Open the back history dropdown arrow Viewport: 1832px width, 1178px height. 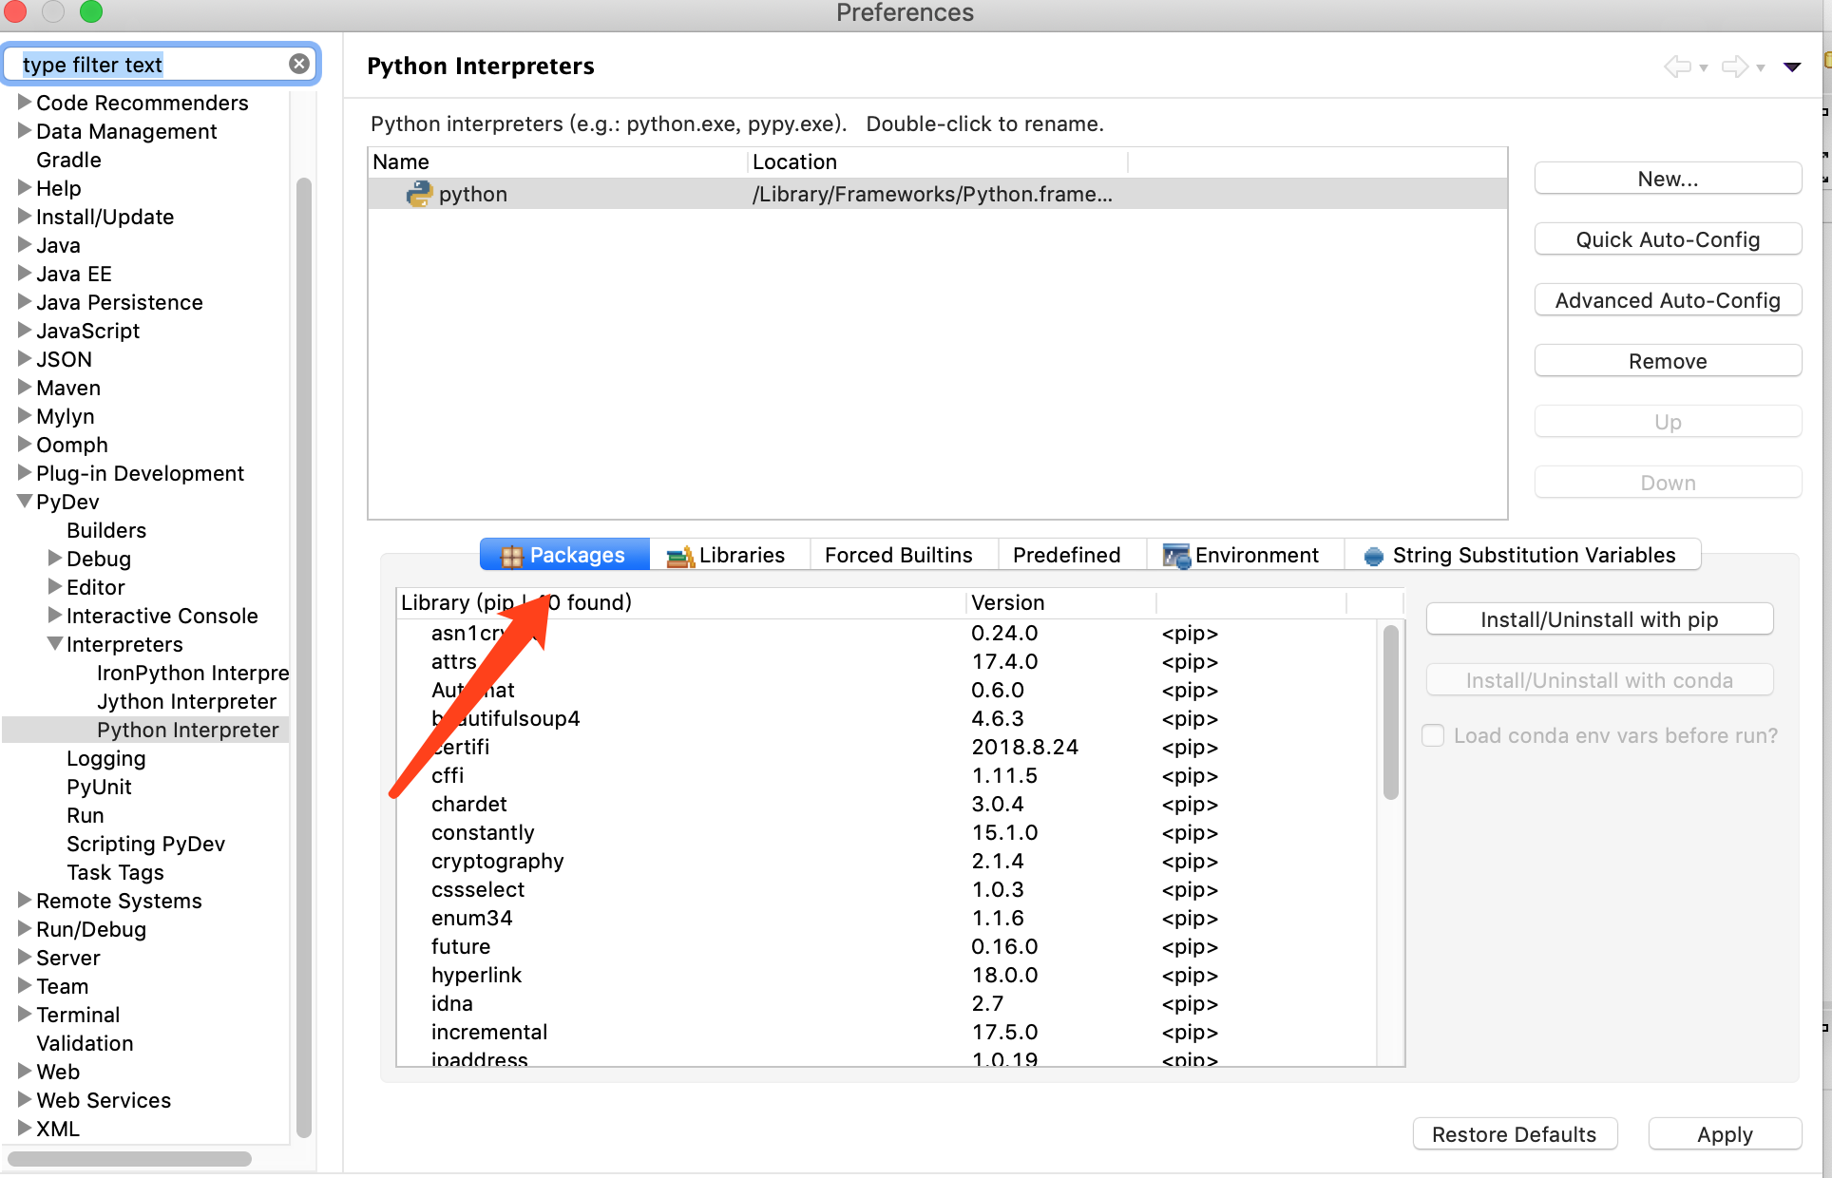(x=1704, y=67)
